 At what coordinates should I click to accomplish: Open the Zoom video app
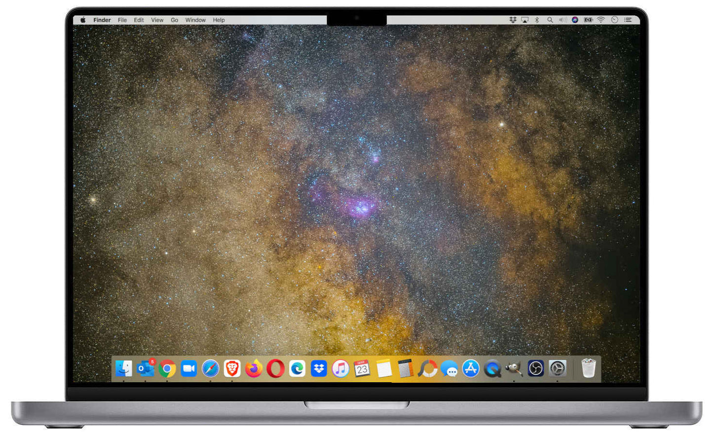pos(188,368)
